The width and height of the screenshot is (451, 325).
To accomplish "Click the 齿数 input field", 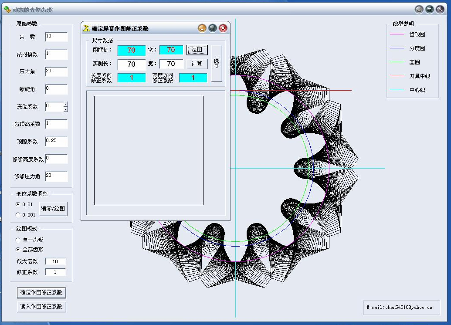I will tap(56, 37).
